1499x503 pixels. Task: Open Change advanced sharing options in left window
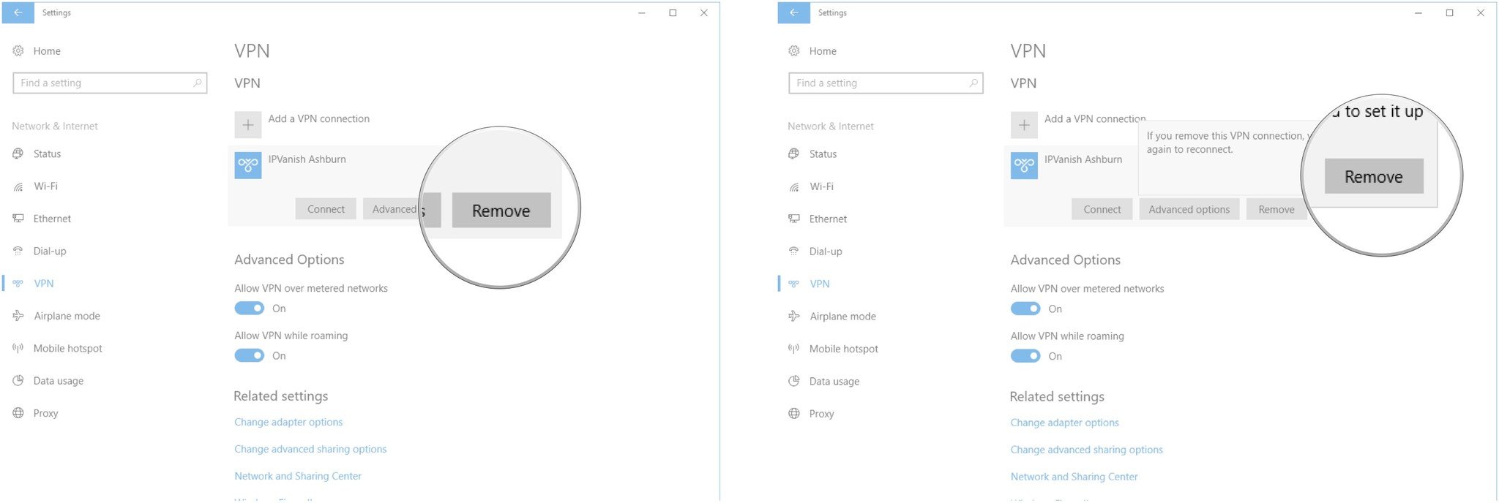pos(310,449)
